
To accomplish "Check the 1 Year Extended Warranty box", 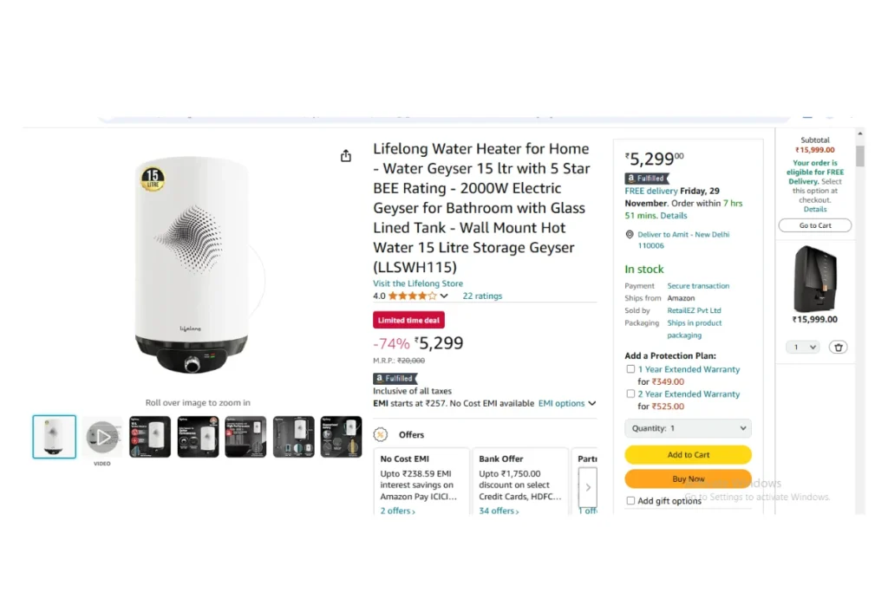I will (630, 369).
